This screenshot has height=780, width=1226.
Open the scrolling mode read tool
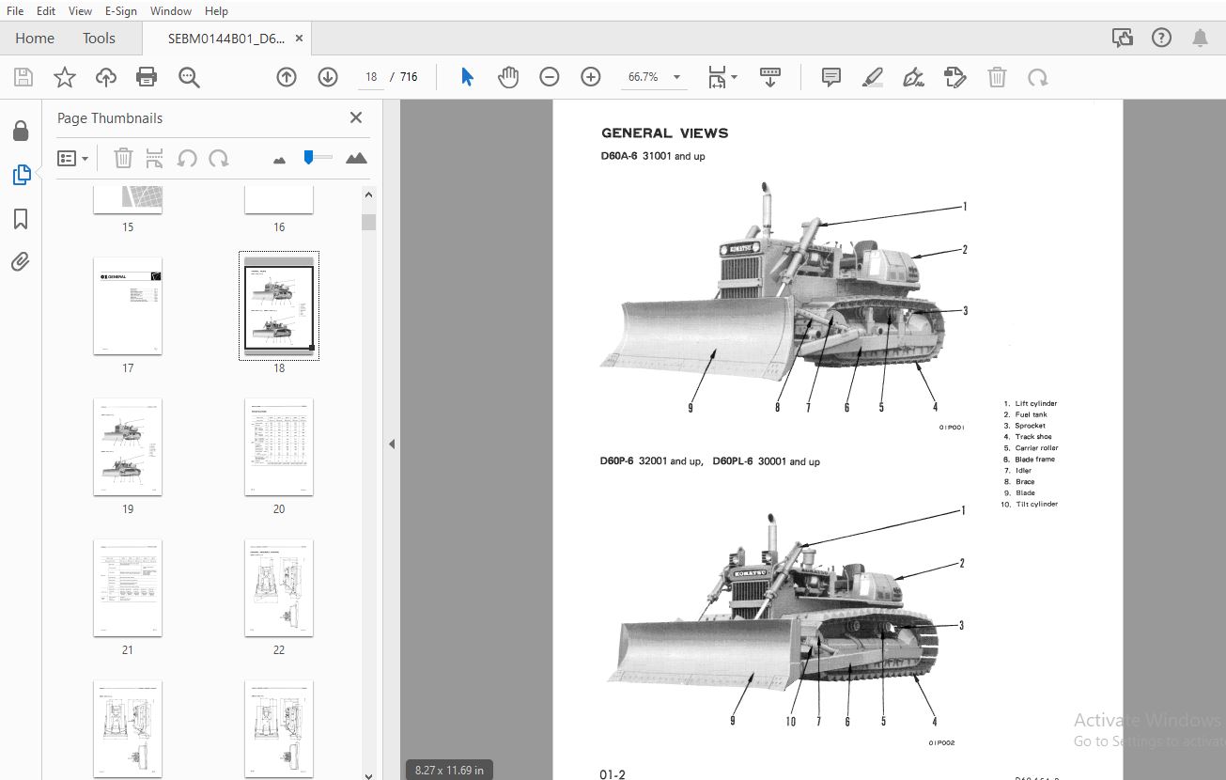point(770,77)
